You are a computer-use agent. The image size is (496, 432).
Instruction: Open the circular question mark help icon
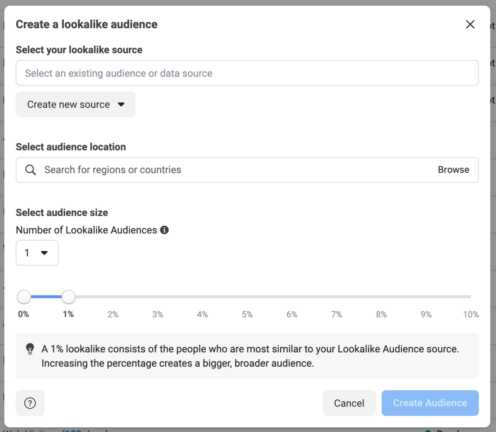click(30, 403)
